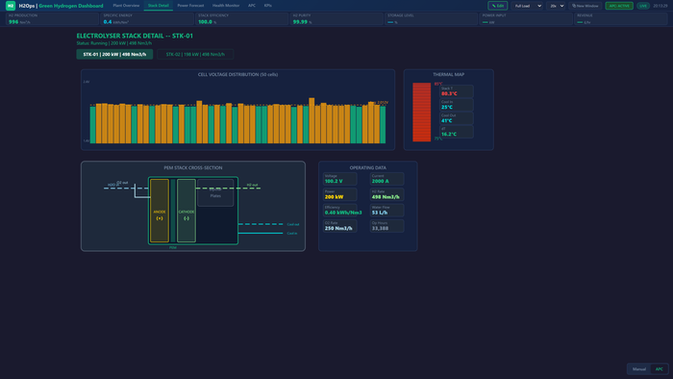The width and height of the screenshot is (673, 379).
Task: Click the LIVE status badge
Action: (643, 6)
